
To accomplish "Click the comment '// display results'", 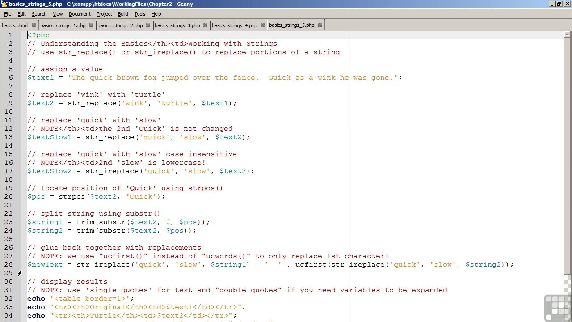I will coord(67,282).
